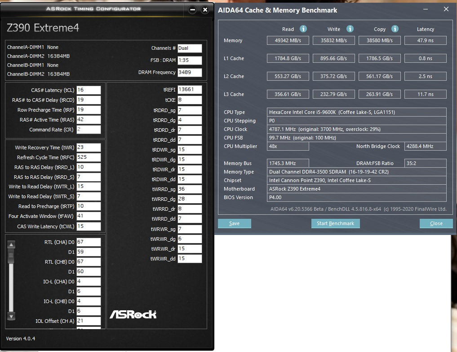Image resolution: width=457 pixels, height=352 pixels.
Task: Click the Memory Type DDR4-3500 field
Action: [x=357, y=172]
